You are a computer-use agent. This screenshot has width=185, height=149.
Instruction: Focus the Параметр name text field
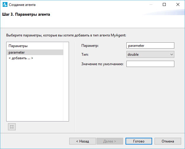[x=150, y=46]
